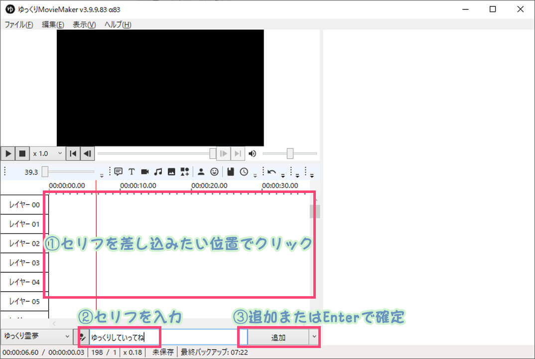Select the レイヤー 01 row header
Screen dimensions: 535x359
(x=24, y=224)
